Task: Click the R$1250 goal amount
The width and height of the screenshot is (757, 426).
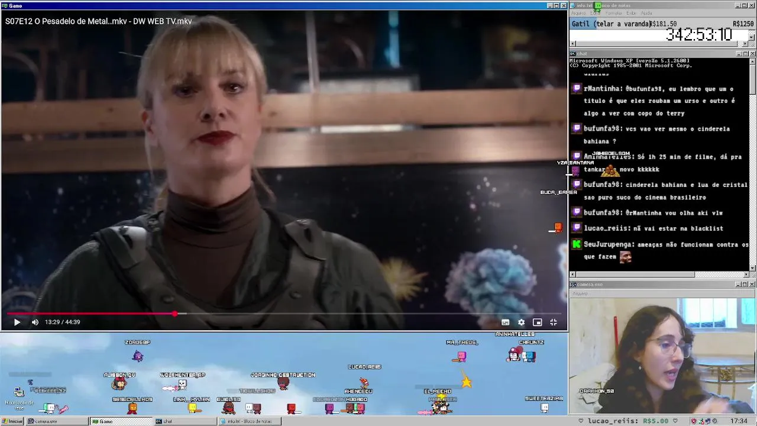Action: coord(743,24)
